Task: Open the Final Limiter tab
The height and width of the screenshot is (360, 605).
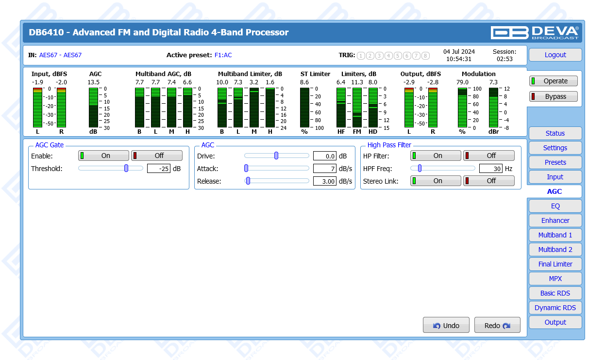Action: coord(555,264)
